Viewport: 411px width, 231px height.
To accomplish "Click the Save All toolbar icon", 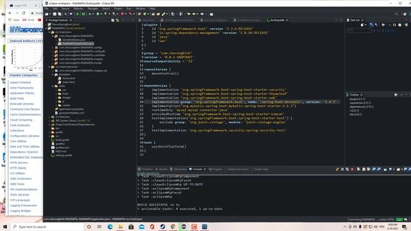I will click(60, 14).
